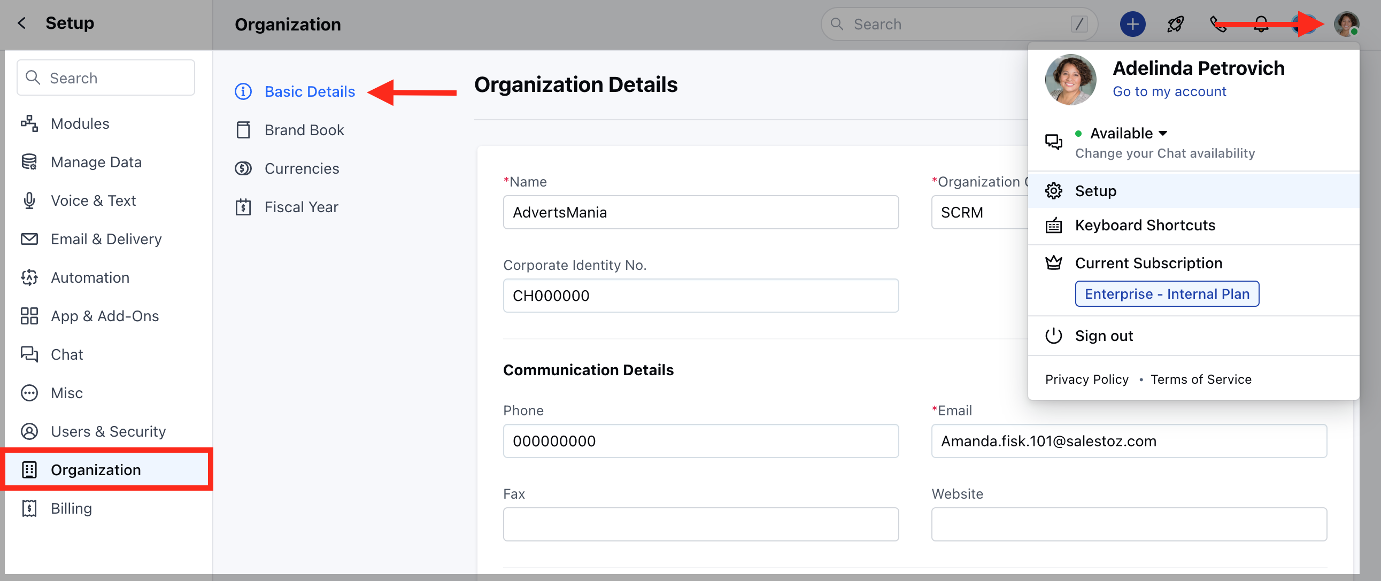Click the back arrow beside Setup
The height and width of the screenshot is (581, 1381).
point(21,23)
